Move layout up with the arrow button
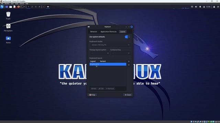Screen dimensions: 220x123 (x=129, y=61)
